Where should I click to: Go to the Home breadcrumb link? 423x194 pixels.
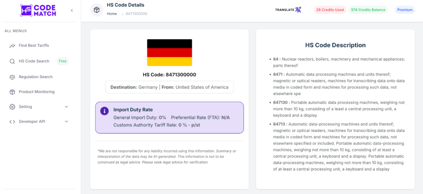pyautogui.click(x=112, y=14)
